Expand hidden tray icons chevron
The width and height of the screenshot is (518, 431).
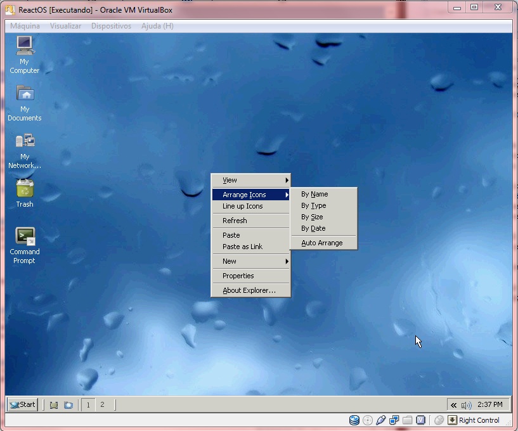pyautogui.click(x=453, y=405)
